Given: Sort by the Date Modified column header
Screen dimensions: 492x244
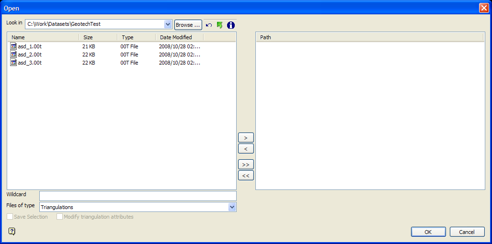Looking at the screenshot, I should pyautogui.click(x=180, y=37).
